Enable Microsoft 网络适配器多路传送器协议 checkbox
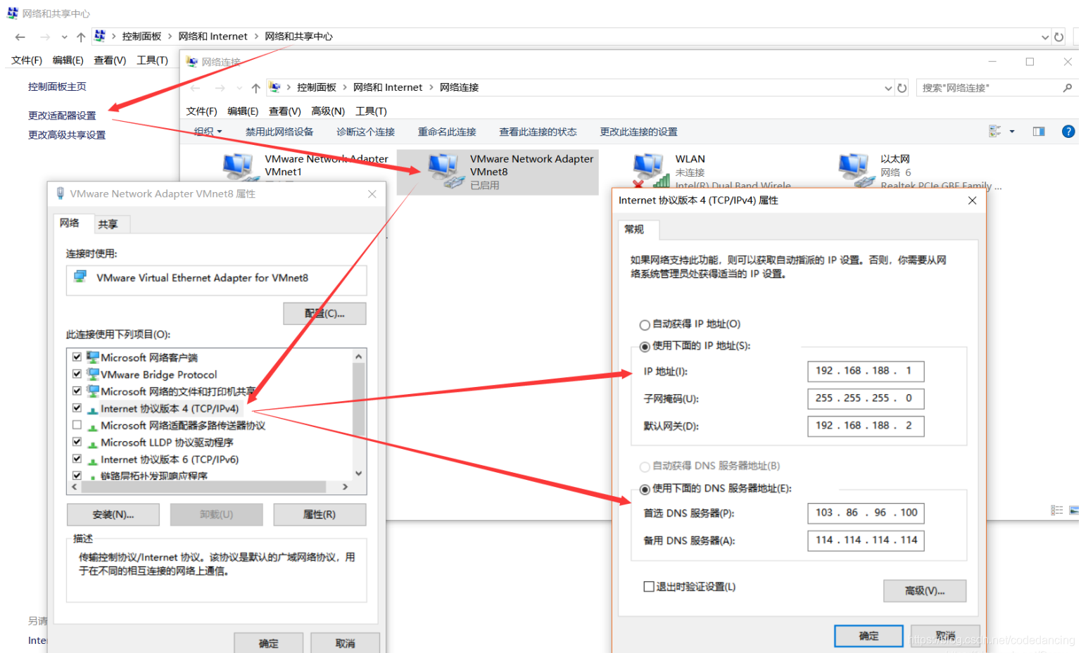 (77, 425)
